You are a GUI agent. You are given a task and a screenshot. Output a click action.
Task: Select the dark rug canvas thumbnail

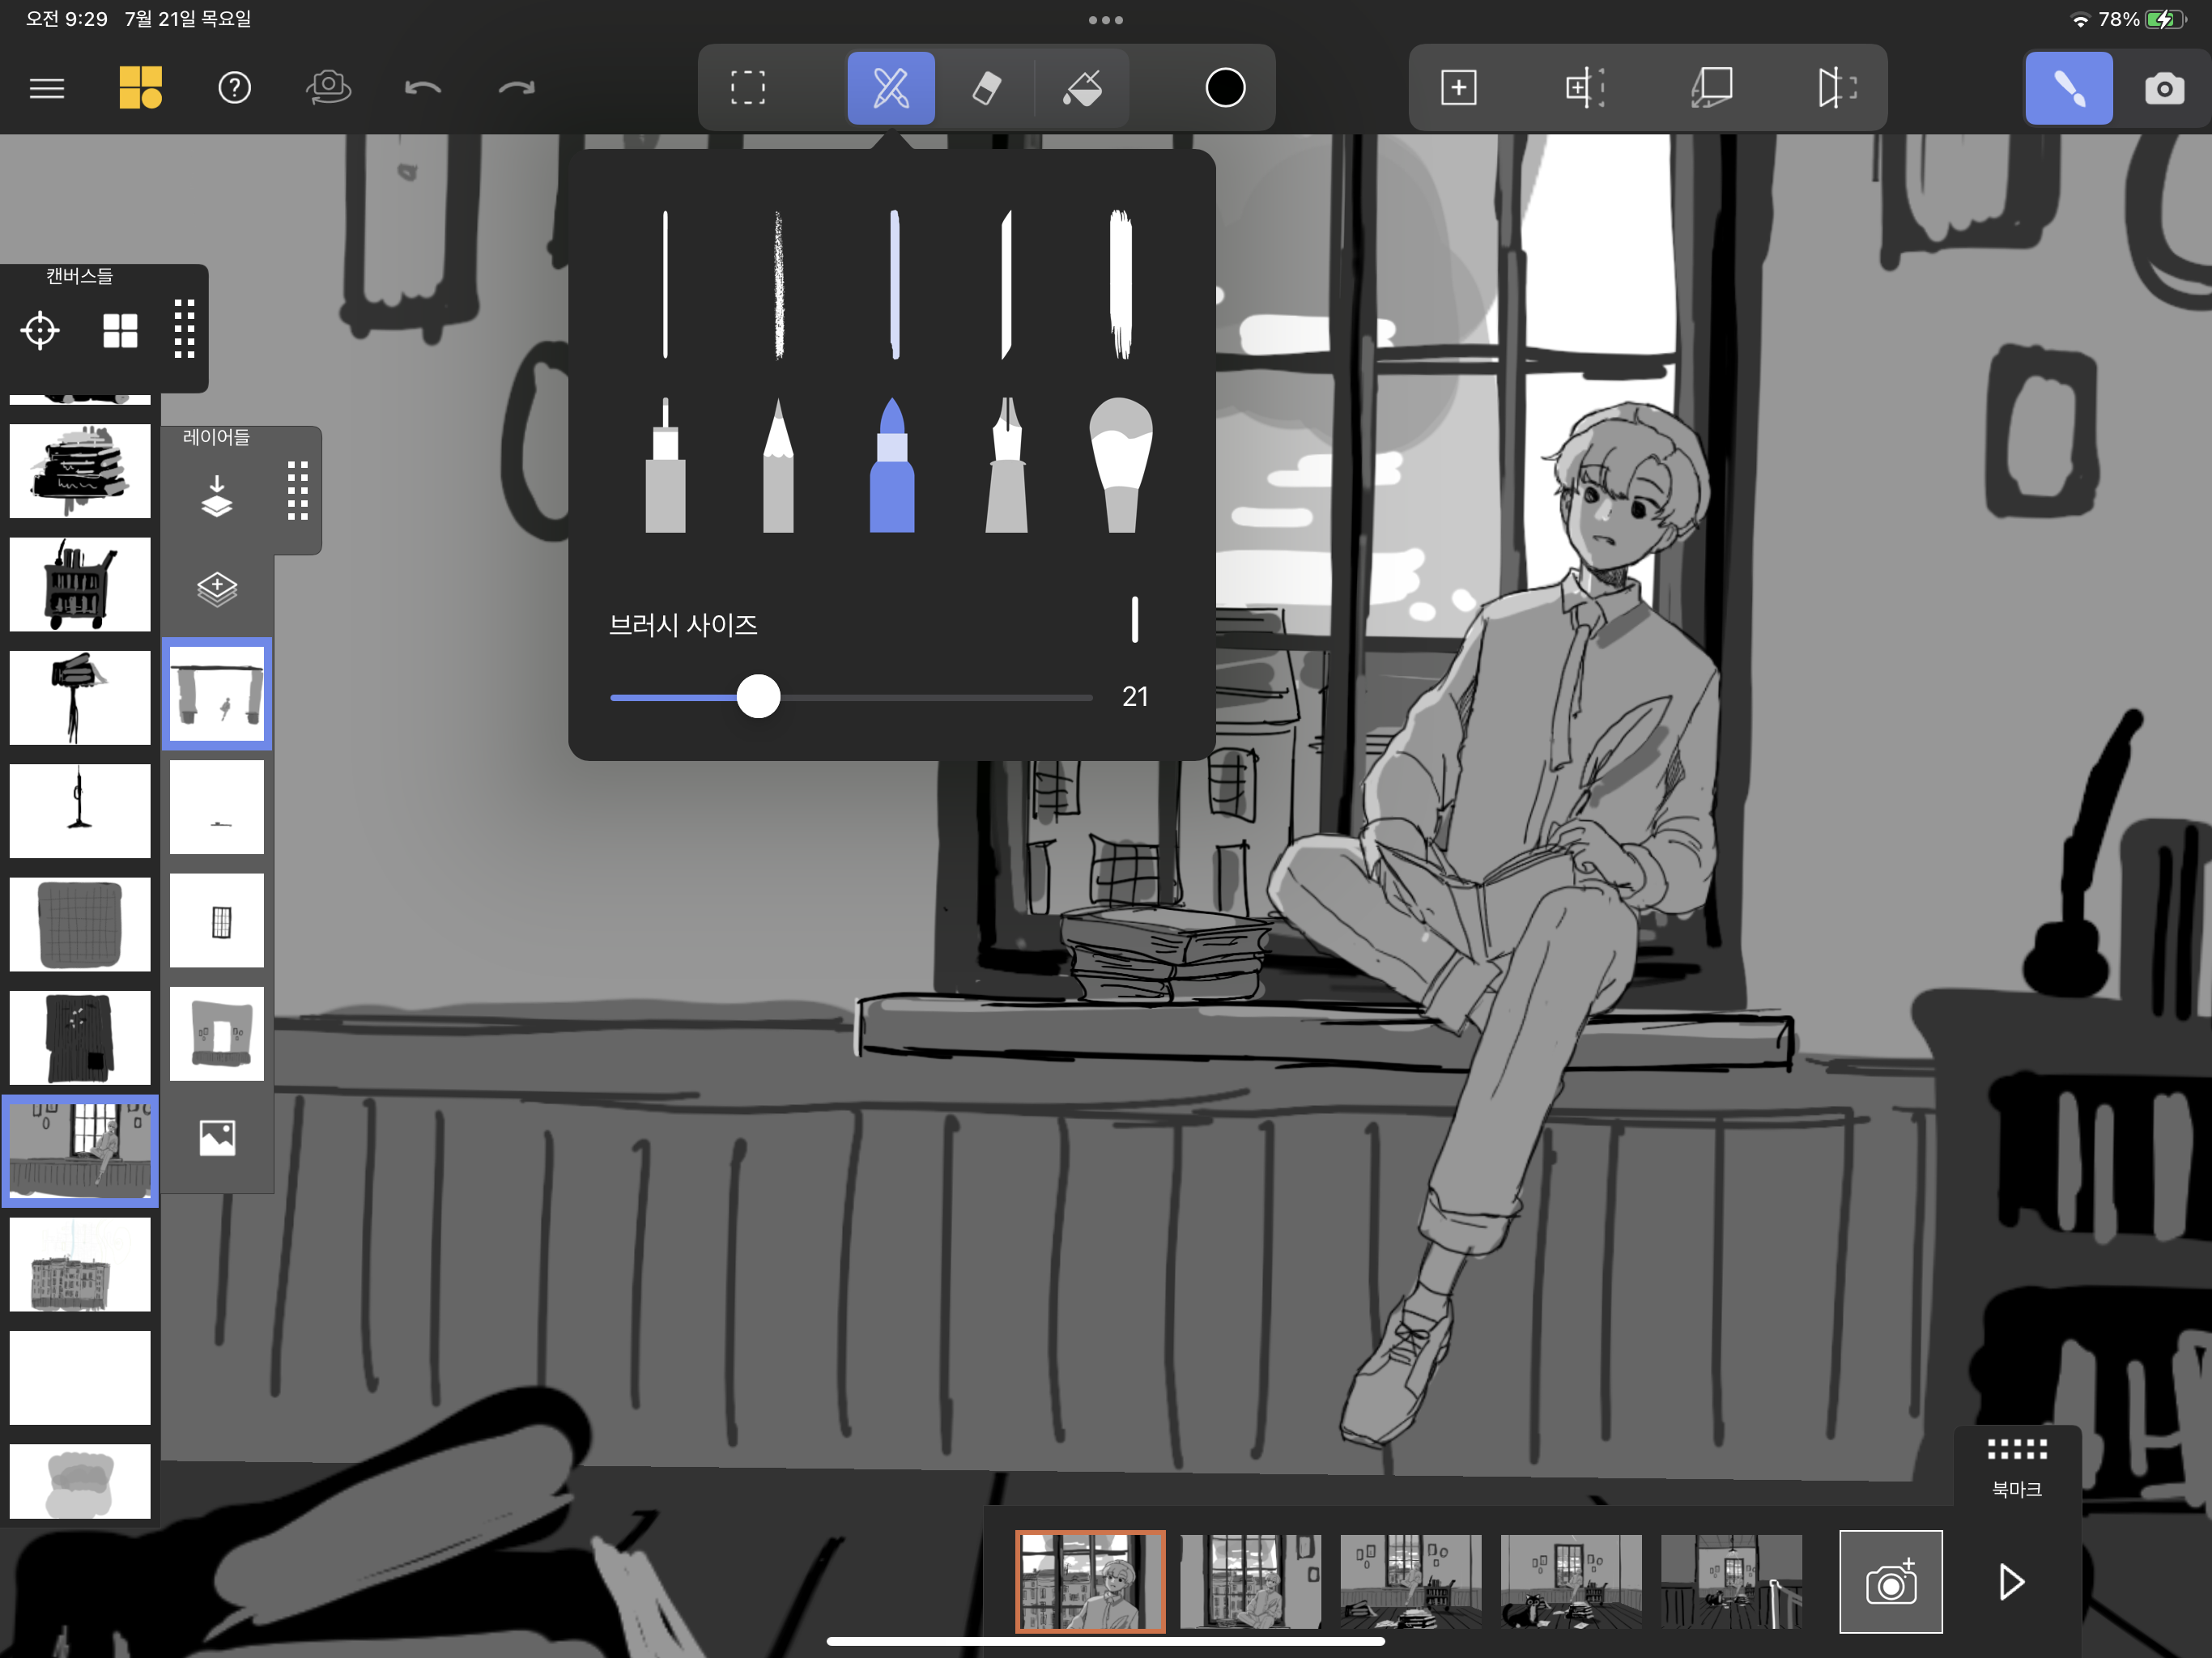(80, 1038)
